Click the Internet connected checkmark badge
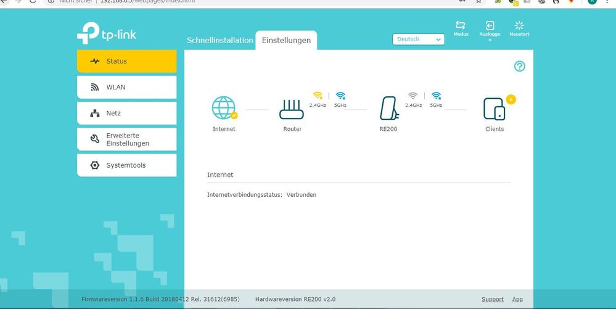This screenshot has width=616, height=309. 234,115
